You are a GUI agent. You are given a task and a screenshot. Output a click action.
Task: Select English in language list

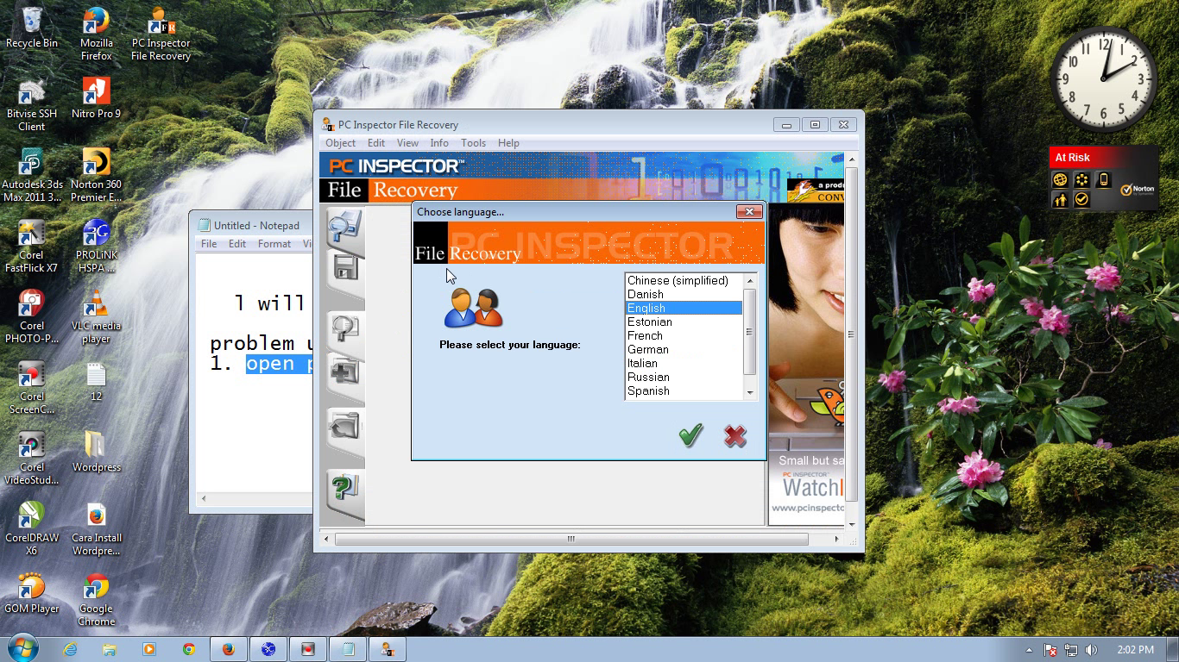pos(684,308)
